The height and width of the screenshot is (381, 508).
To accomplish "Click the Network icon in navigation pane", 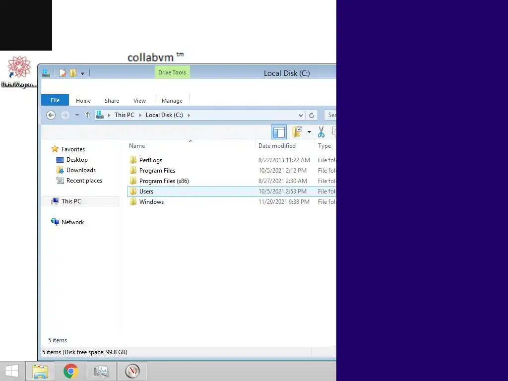I will (55, 222).
